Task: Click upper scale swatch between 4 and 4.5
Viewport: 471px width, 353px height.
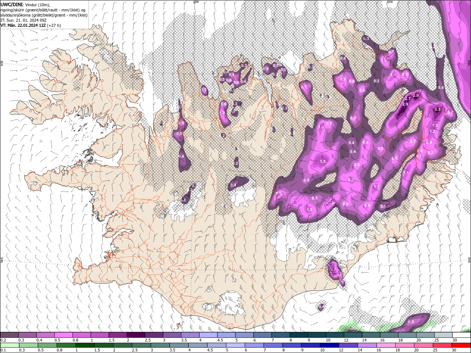Action: [x=208, y=335]
